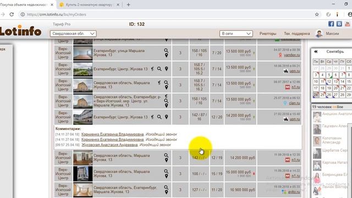352x198 pixels.
Task: Click magnifier icon in avito.ru listing row
Action: (166, 187)
